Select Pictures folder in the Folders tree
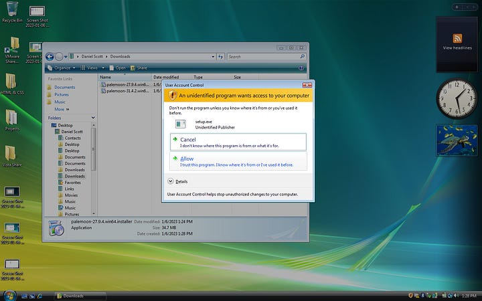Viewport: 482px width, 301px height. pos(72,214)
